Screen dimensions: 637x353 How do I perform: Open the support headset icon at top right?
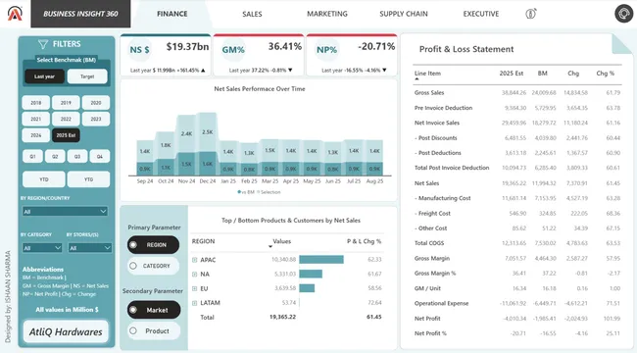(623, 14)
